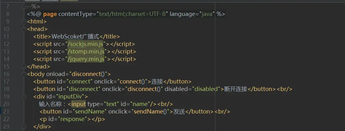Click the /jquery.min.js script path

[x=86, y=59]
